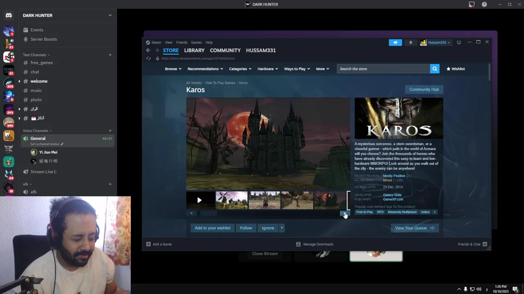The width and height of the screenshot is (524, 294).
Task: Open the Games menu in Steam
Action: tap(196, 42)
